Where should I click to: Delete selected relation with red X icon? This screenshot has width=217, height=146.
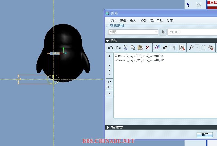(148, 48)
